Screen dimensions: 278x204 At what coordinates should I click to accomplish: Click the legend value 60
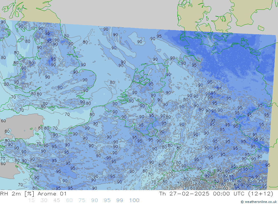[x=69, y=200]
